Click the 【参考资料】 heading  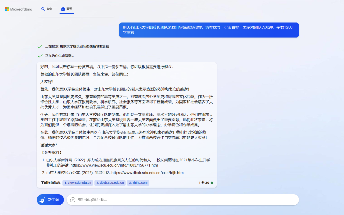52,152
